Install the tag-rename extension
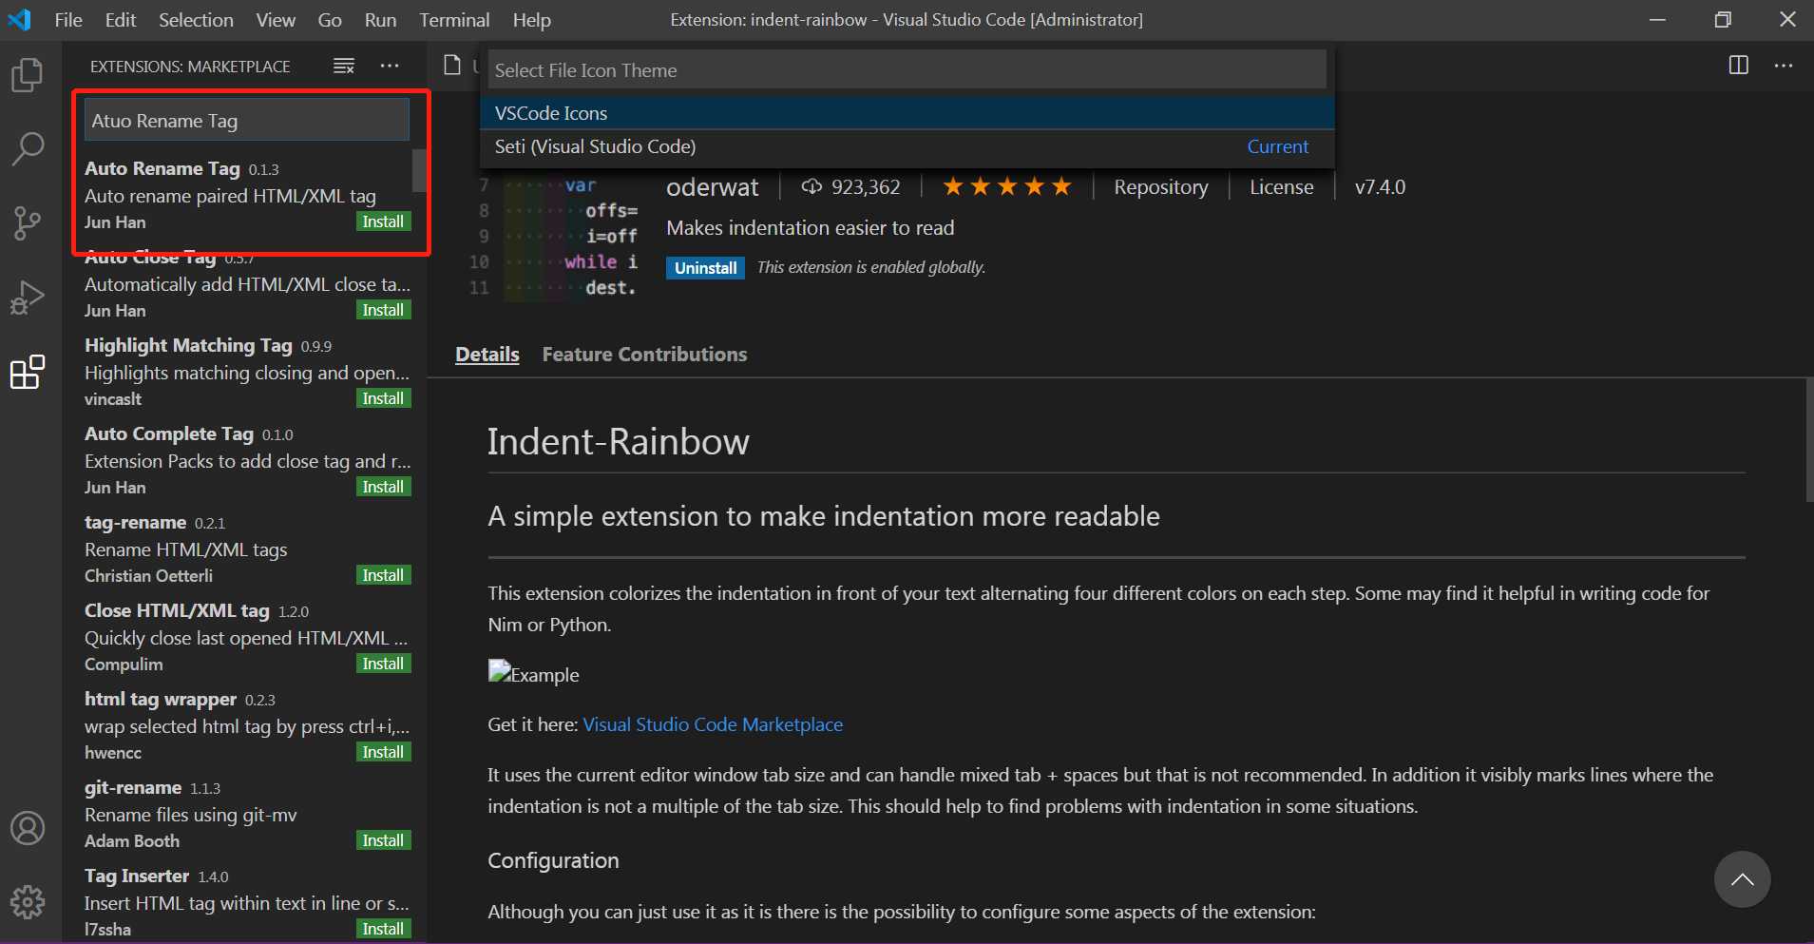This screenshot has height=944, width=1814. coord(384,575)
